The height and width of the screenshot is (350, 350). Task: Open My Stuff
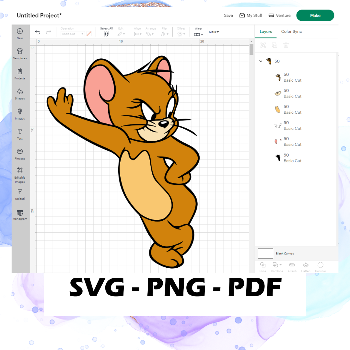tap(251, 16)
